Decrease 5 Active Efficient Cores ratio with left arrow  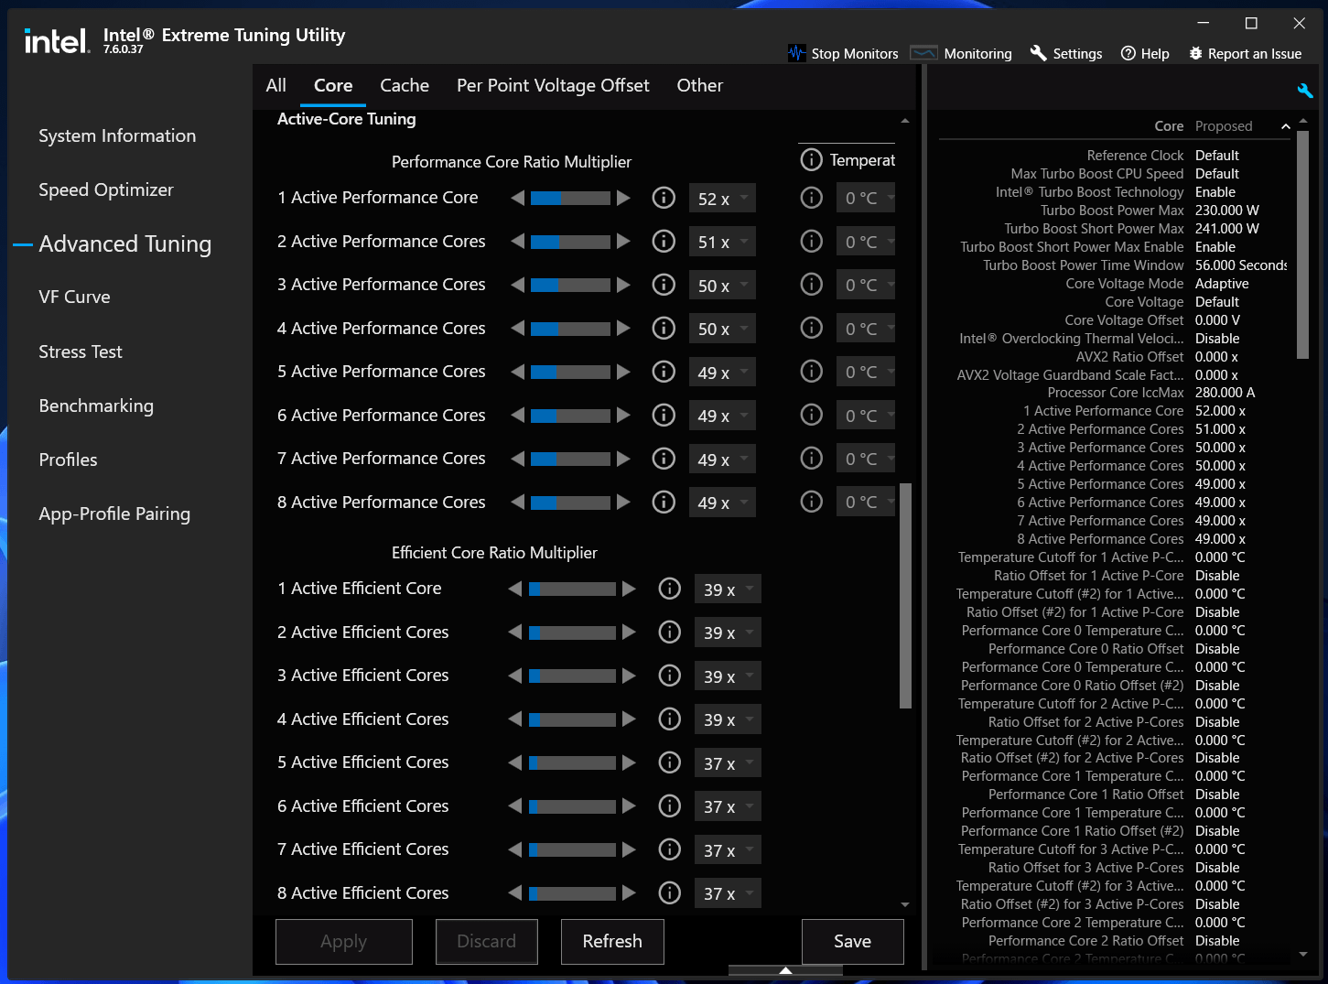[514, 762]
